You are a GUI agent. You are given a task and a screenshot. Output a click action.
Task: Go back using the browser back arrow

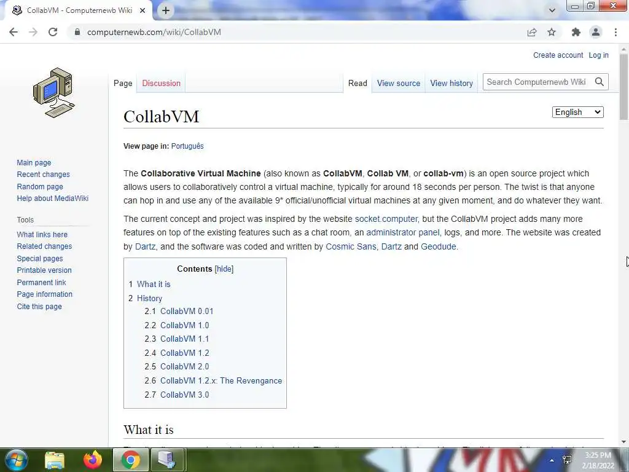click(14, 32)
